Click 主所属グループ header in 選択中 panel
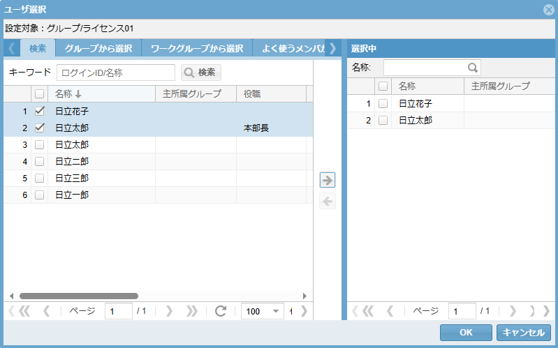 pos(509,86)
